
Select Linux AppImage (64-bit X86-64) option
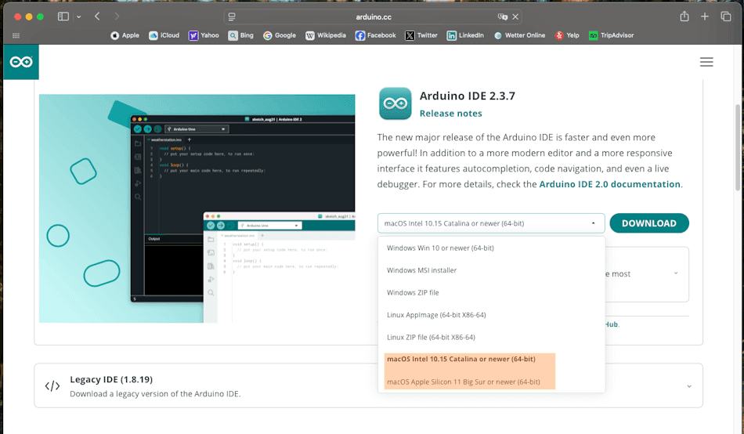point(436,315)
